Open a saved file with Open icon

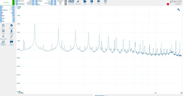(x=85, y=2)
